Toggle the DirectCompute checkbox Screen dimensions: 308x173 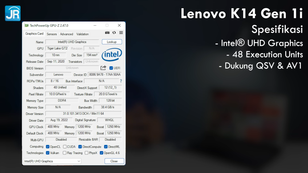point(80,147)
